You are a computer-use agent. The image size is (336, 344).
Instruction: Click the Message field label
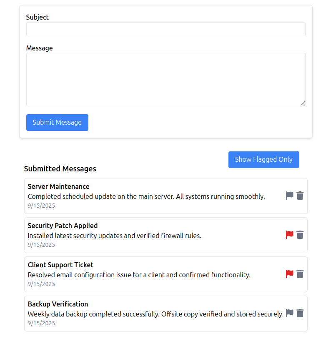pyautogui.click(x=39, y=48)
